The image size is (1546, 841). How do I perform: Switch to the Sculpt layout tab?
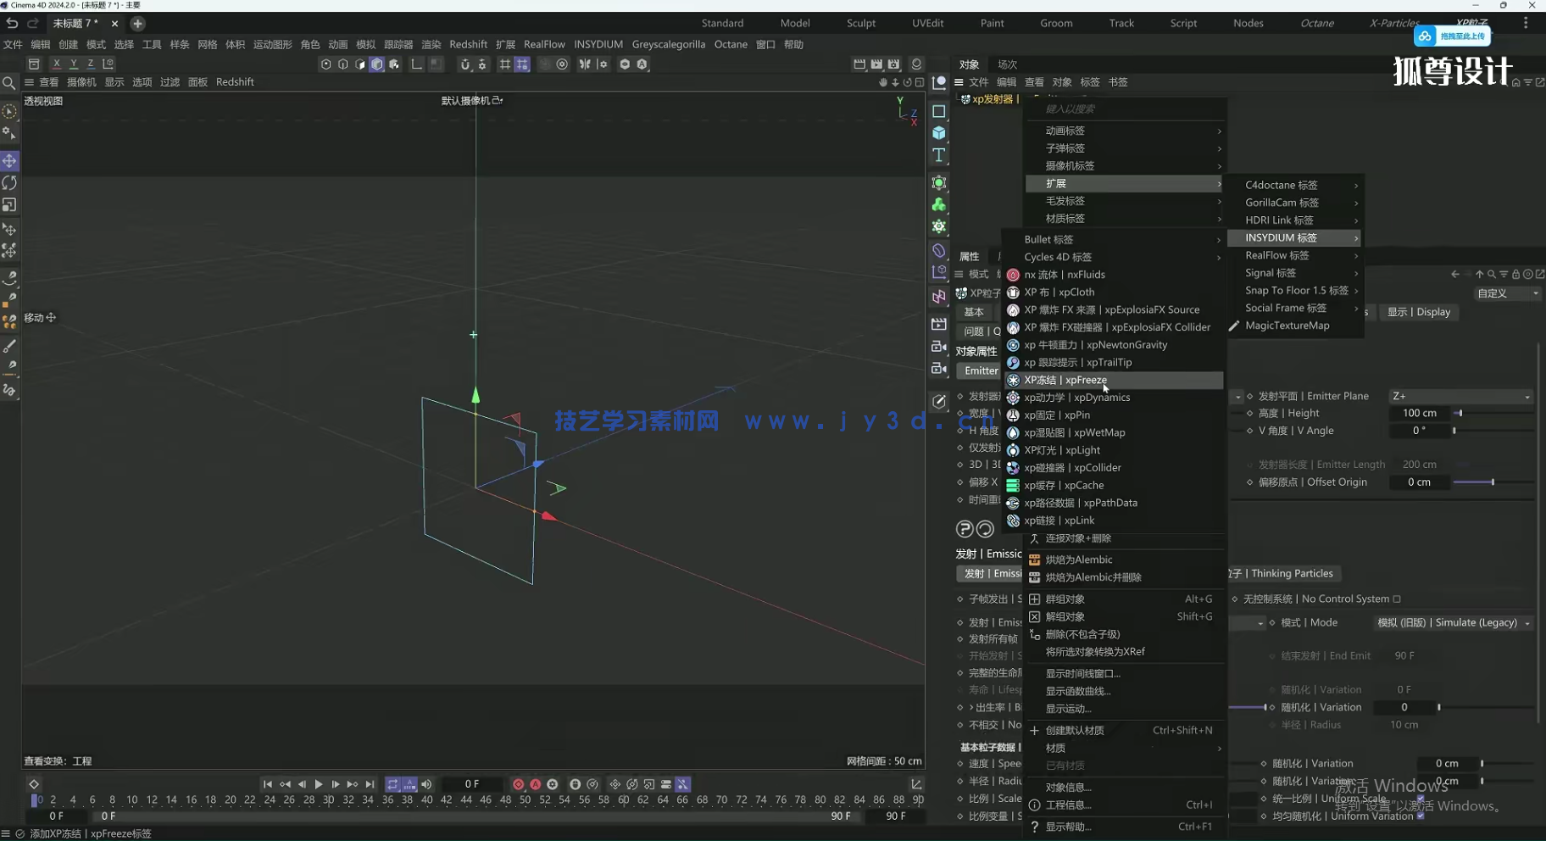point(860,23)
